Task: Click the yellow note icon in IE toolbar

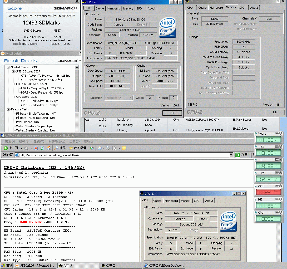Action: (x=124, y=148)
